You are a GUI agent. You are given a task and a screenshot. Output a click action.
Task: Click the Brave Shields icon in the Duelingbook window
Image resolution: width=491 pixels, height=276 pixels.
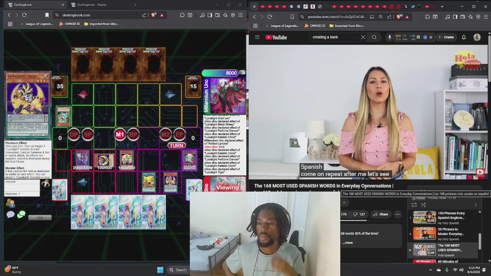coord(153,15)
